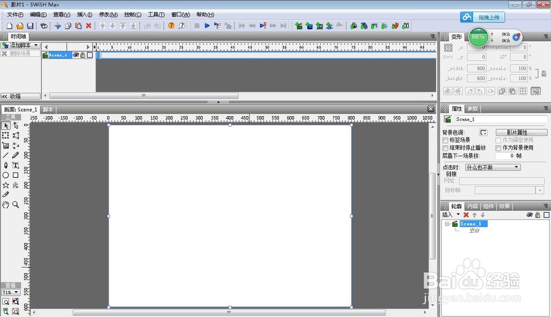
Task: Open the 时间轴 panel options menu arrow
Action: (x=433, y=36)
